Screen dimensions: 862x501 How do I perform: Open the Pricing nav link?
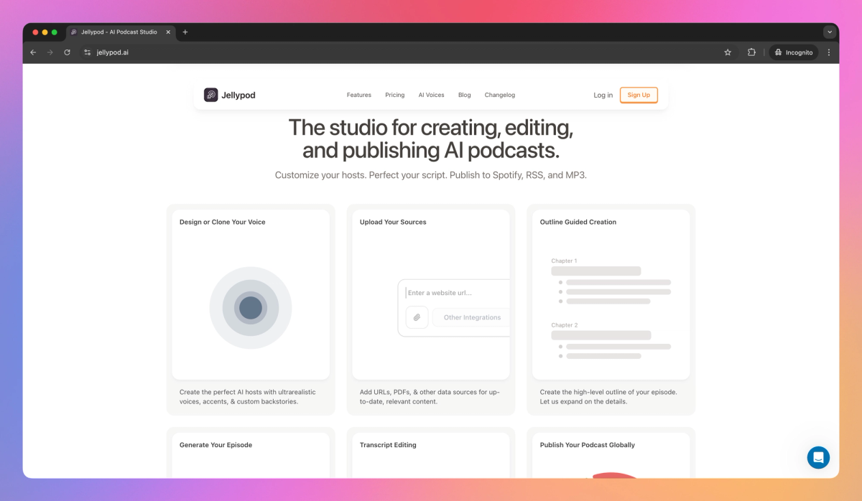coord(395,95)
